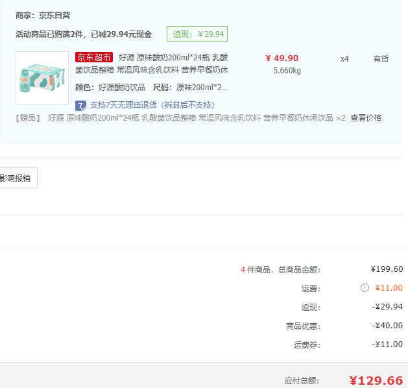Click the 返现 ¥29.94 green badge
The image size is (408, 388).
click(x=197, y=34)
